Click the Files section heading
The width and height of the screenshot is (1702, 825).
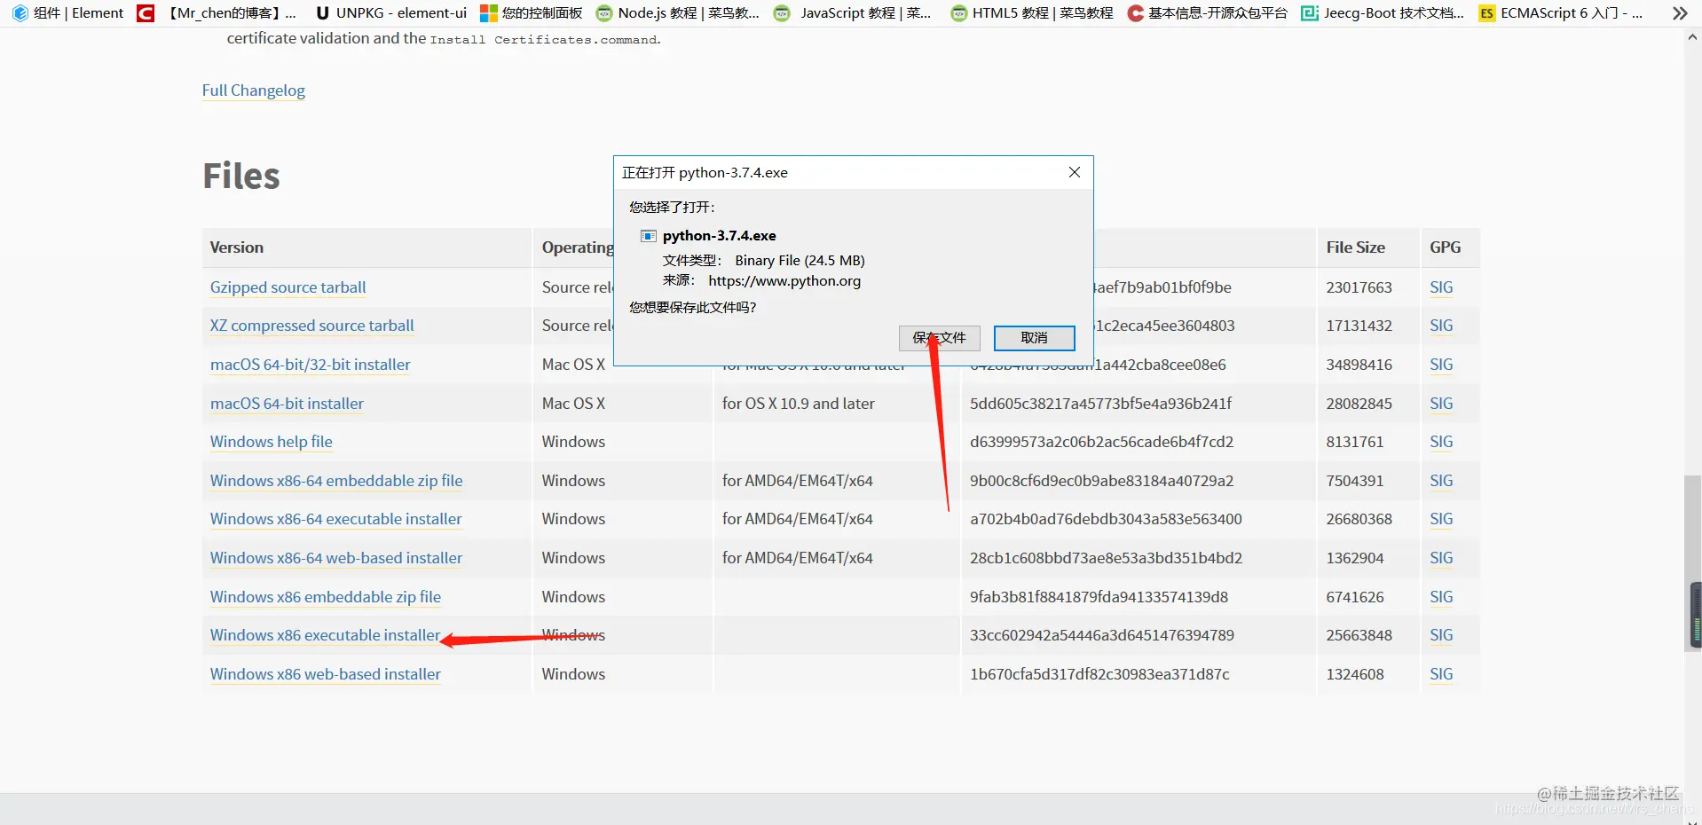(x=241, y=176)
